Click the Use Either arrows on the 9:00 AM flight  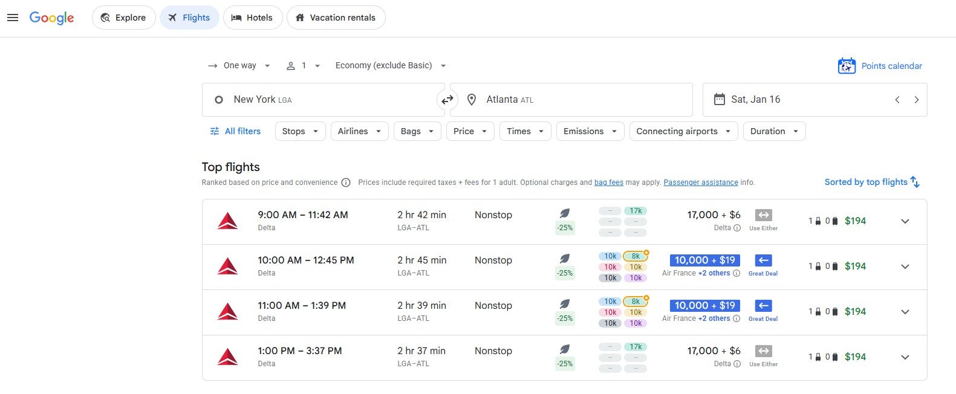(764, 215)
